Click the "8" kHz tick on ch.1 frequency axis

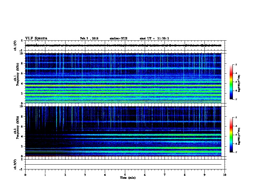[x=22, y=63]
